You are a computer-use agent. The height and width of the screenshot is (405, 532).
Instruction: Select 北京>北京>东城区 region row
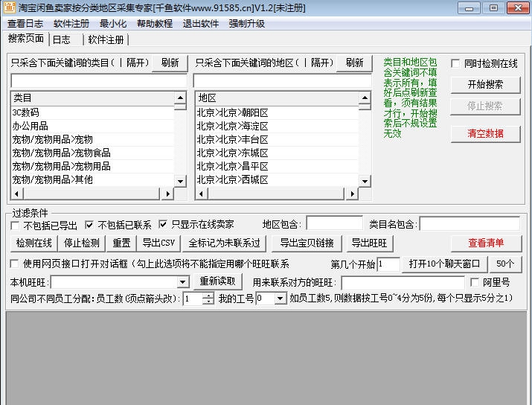click(277, 153)
